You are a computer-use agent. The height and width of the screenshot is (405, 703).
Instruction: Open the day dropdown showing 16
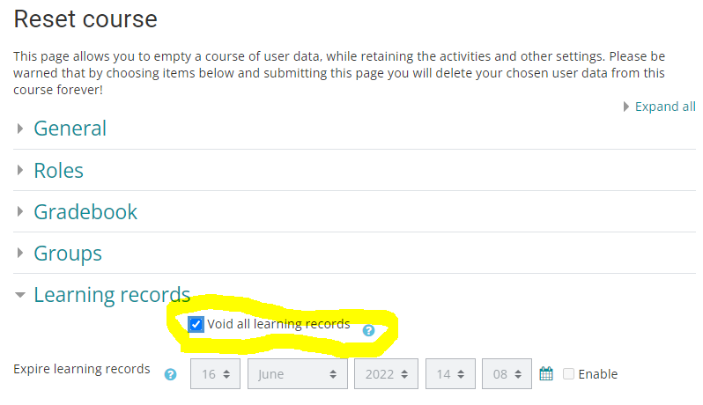216,374
